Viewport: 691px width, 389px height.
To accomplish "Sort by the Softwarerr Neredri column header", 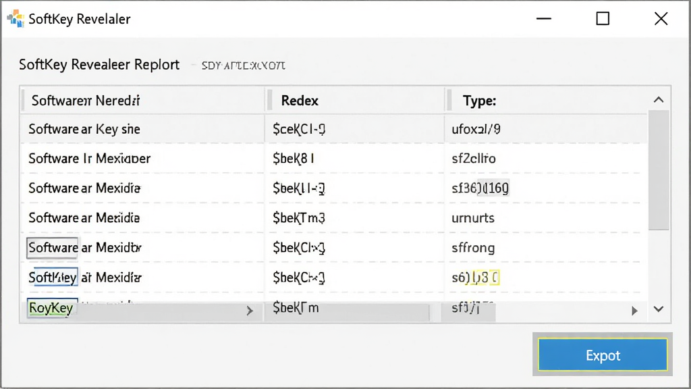I will (86, 101).
